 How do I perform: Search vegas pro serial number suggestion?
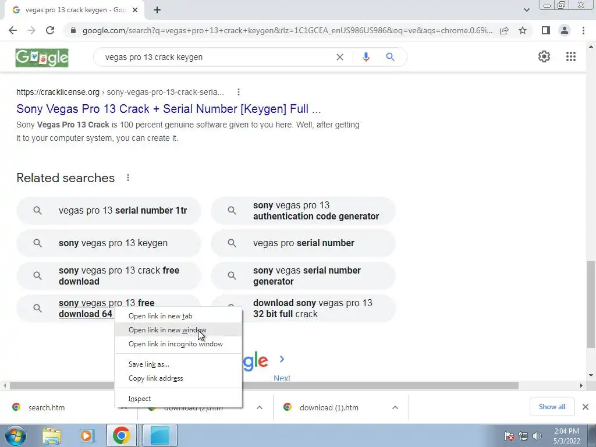tap(303, 243)
